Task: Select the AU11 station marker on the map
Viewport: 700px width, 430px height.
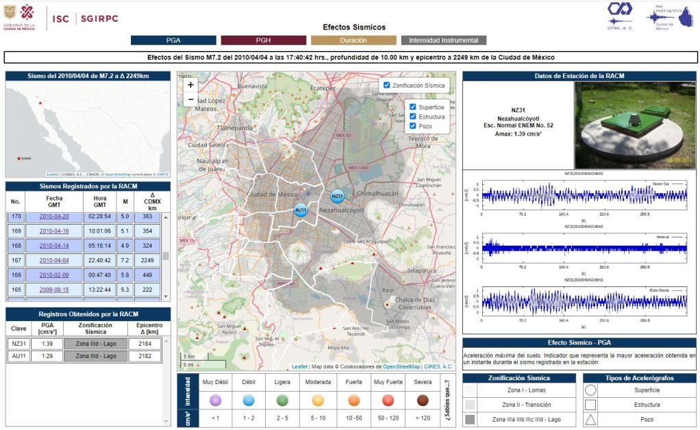Action: (299, 210)
